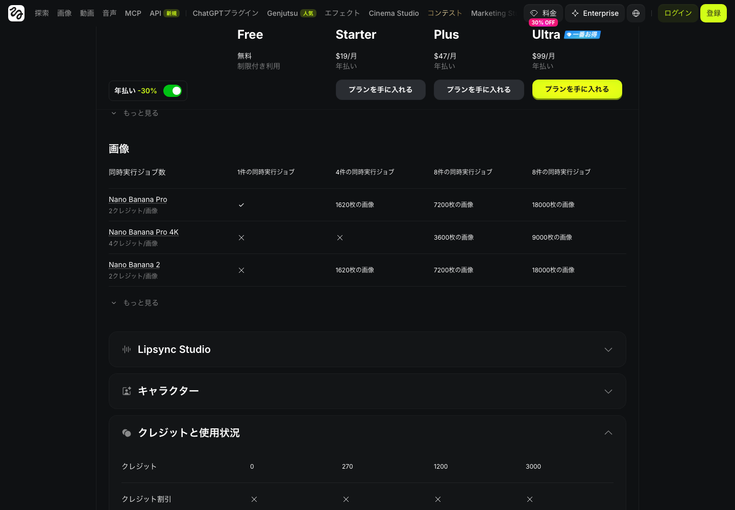The width and height of the screenshot is (735, 510).
Task: Click the 料金 price tag icon
Action: (534, 13)
